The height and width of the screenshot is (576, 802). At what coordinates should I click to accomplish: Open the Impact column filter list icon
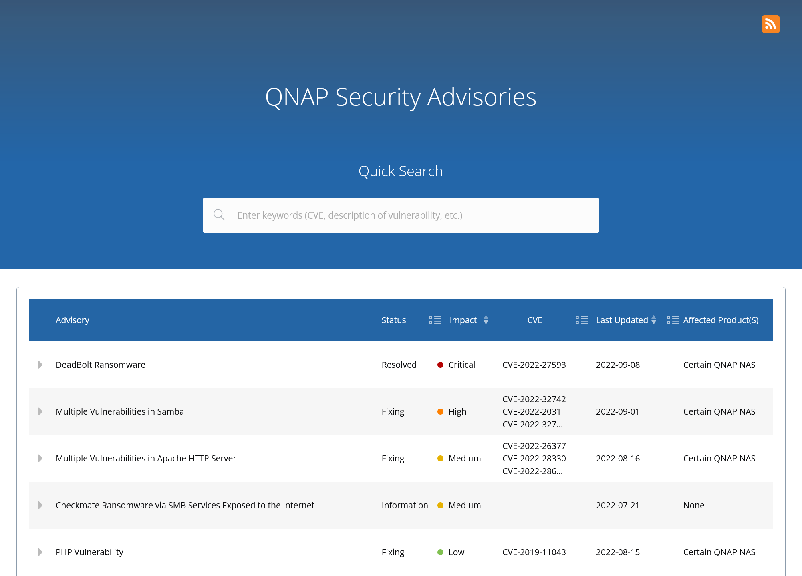(x=435, y=320)
